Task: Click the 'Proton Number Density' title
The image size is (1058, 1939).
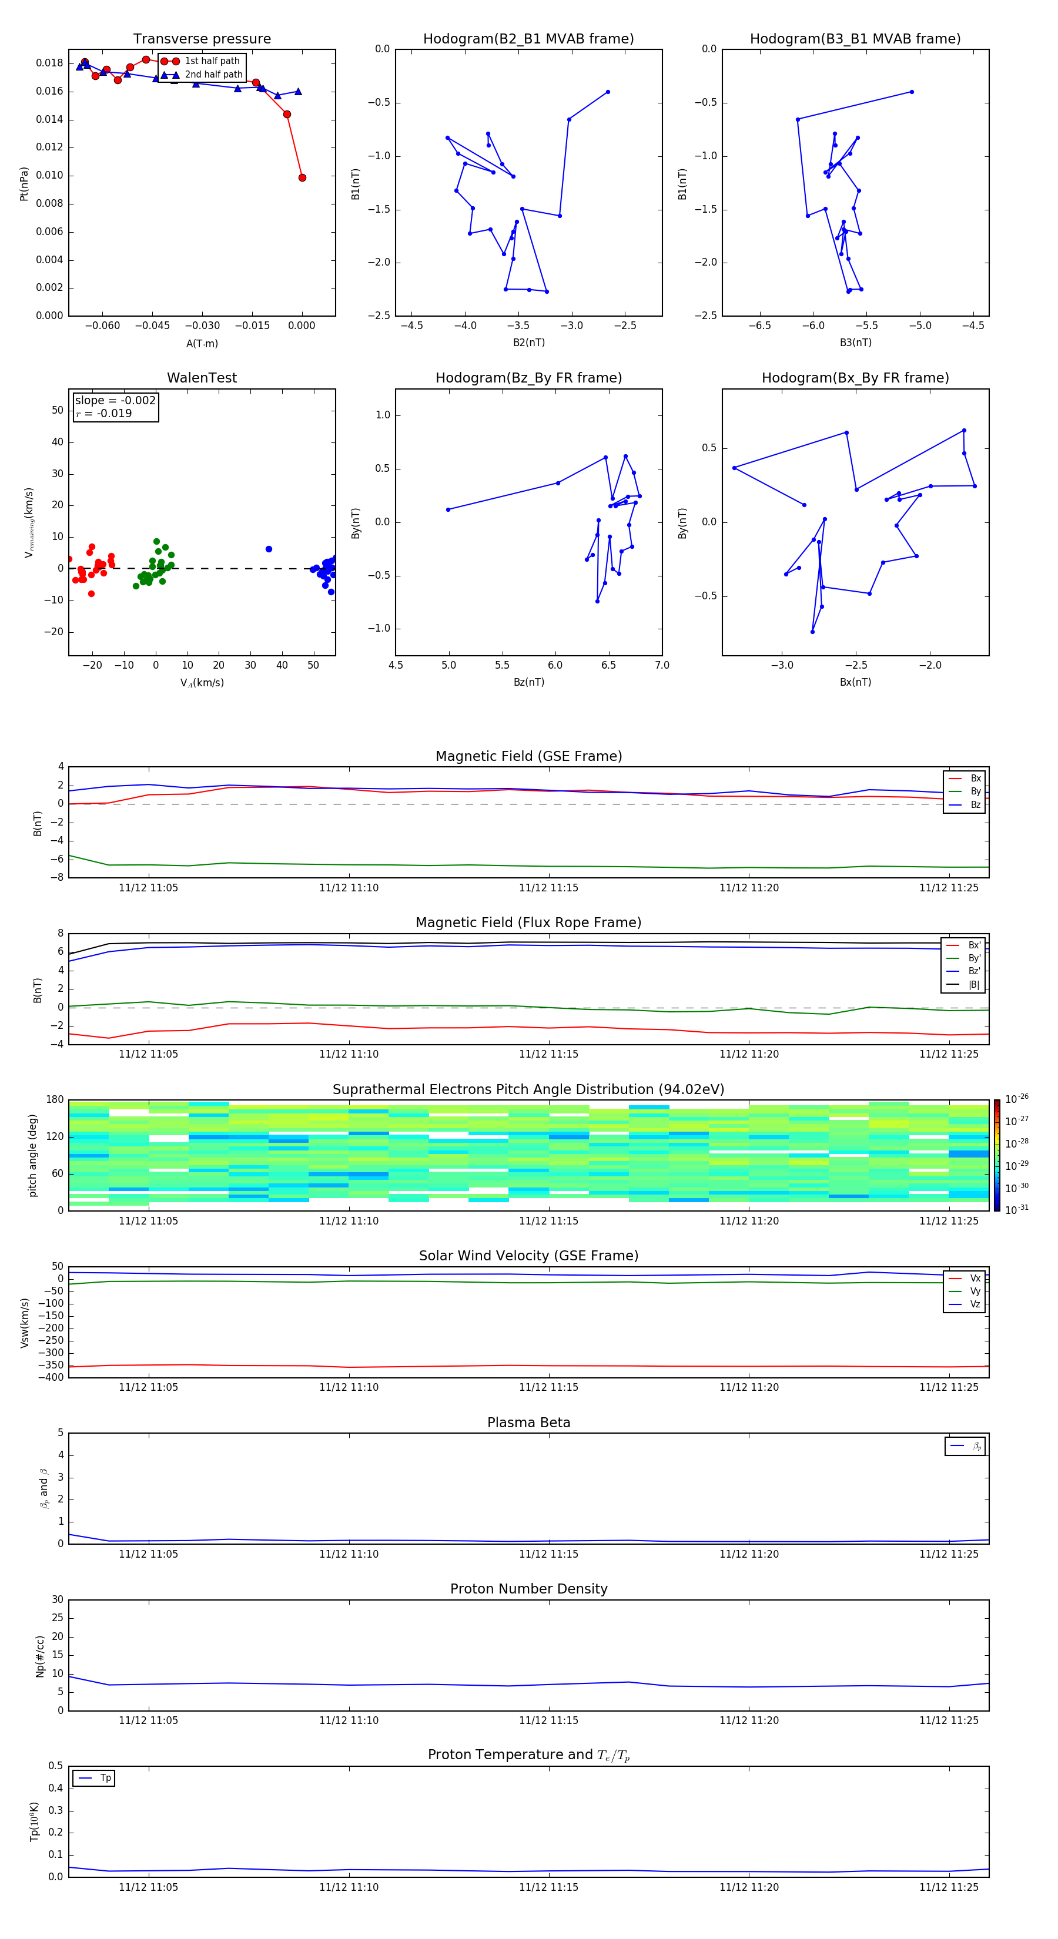Action: coord(528,1589)
